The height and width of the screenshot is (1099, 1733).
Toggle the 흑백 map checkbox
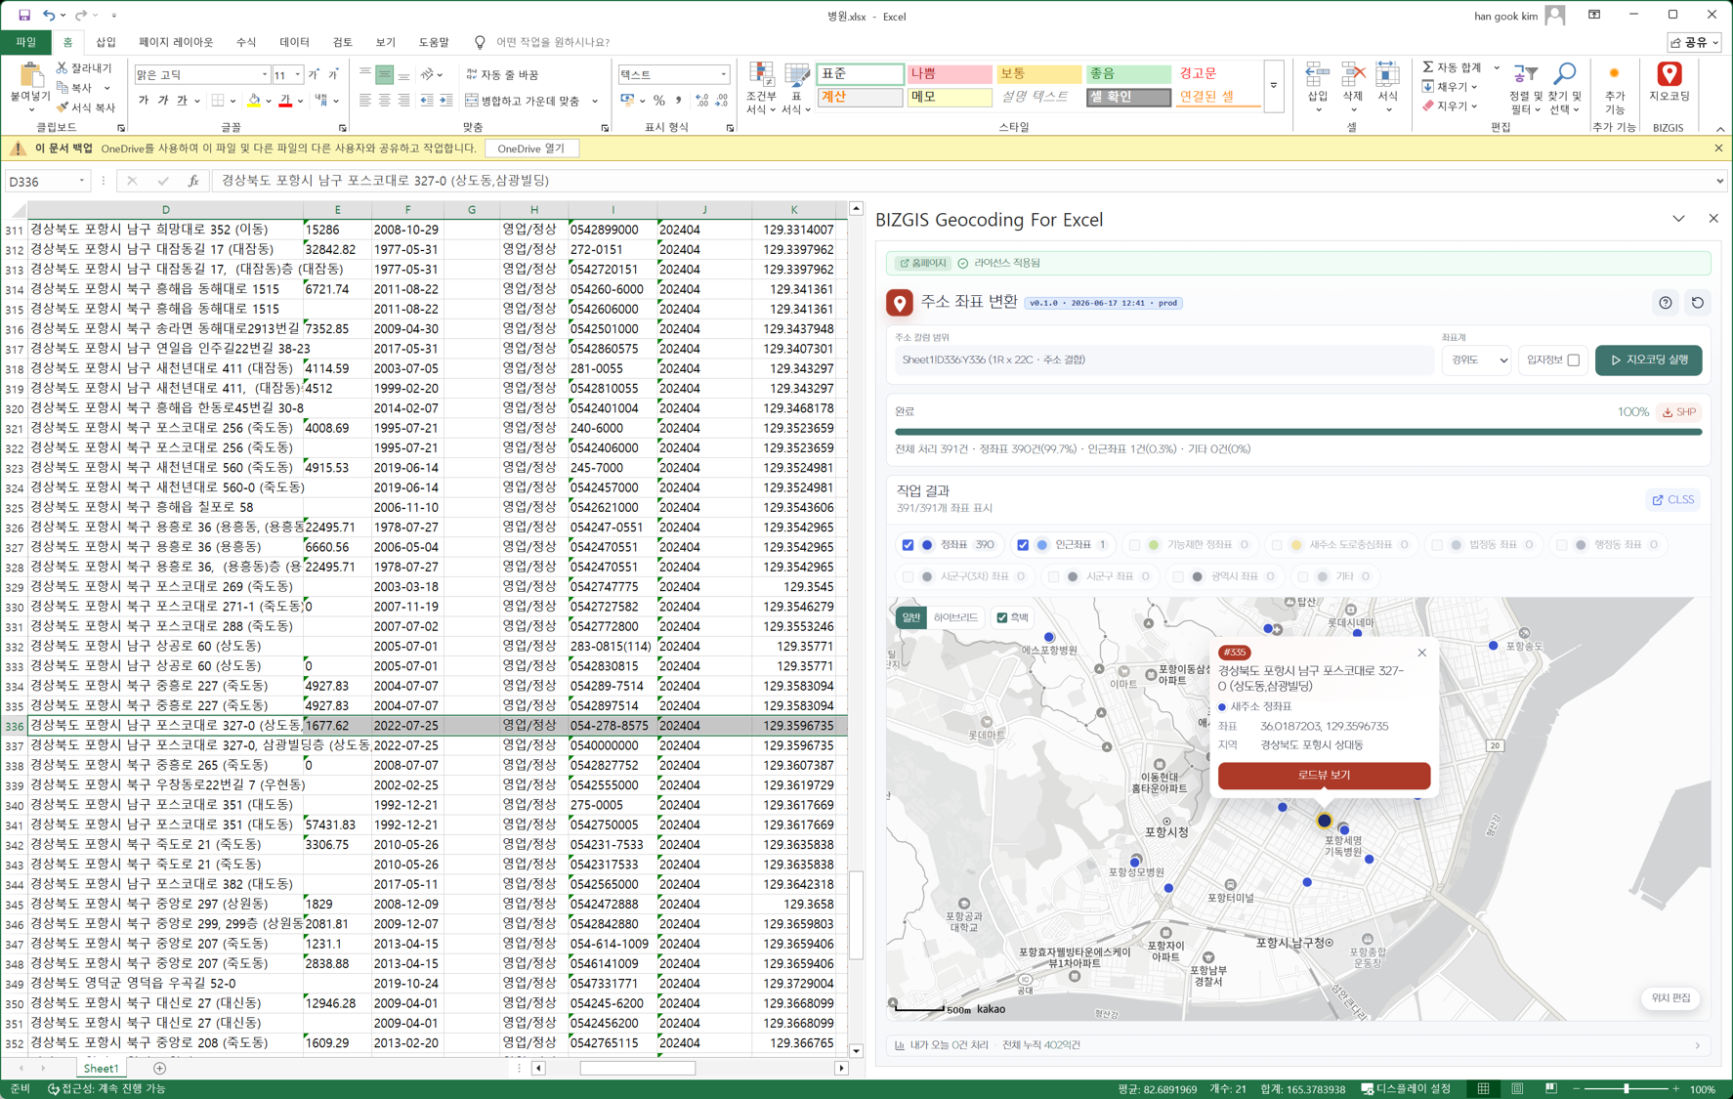point(1002,617)
